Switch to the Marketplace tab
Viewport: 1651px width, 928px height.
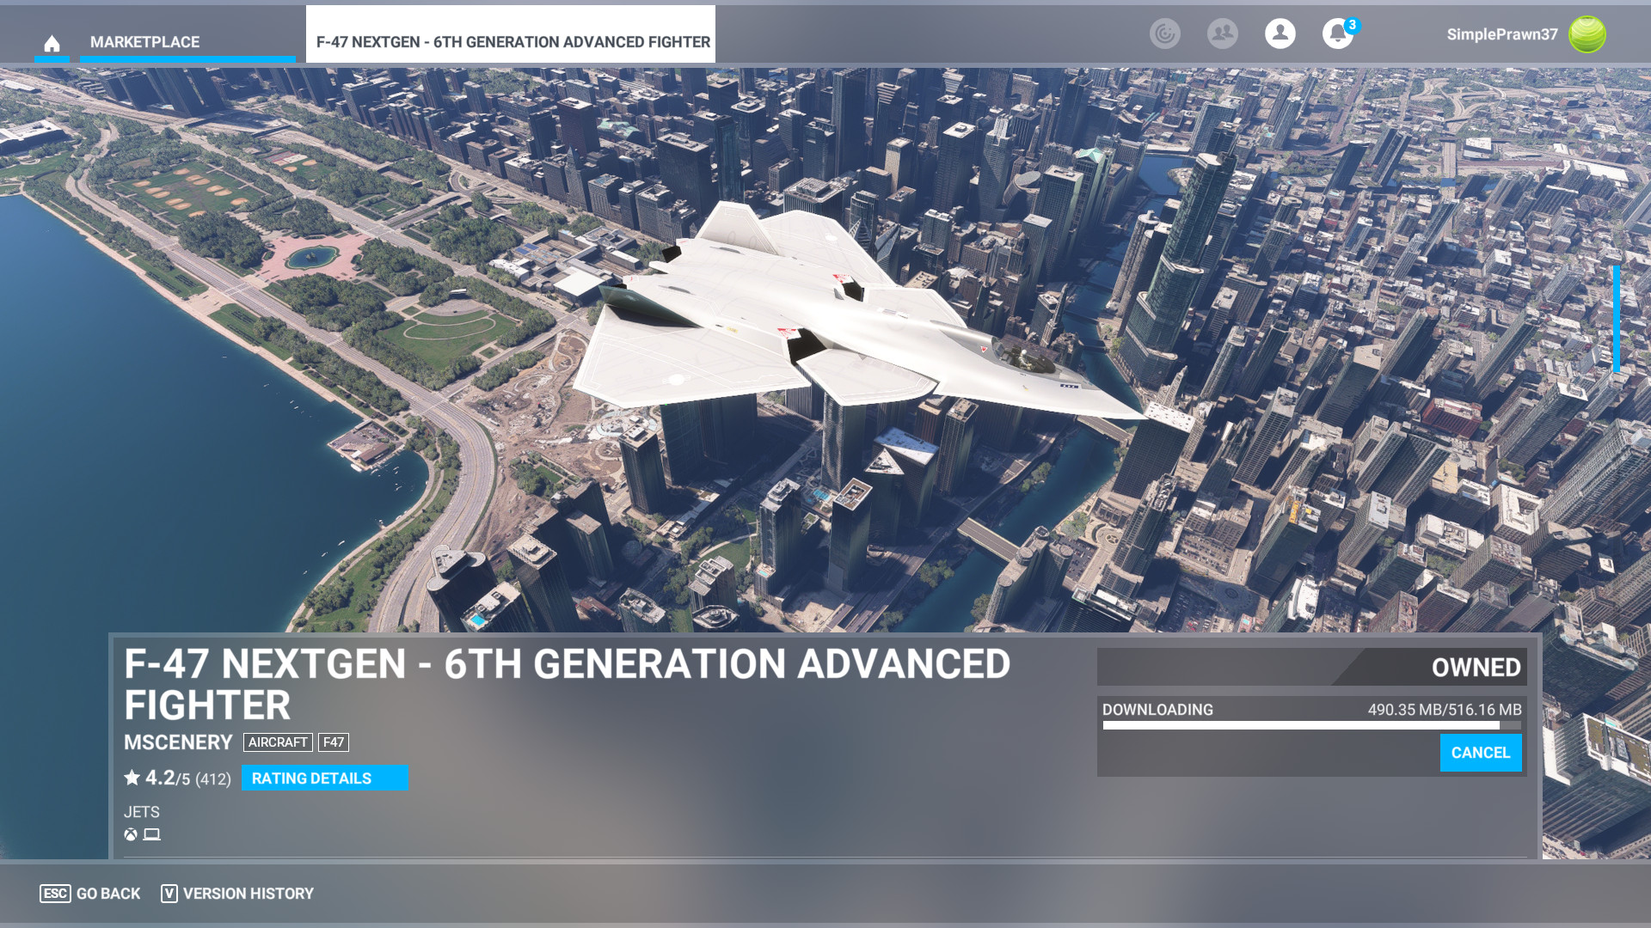144,42
